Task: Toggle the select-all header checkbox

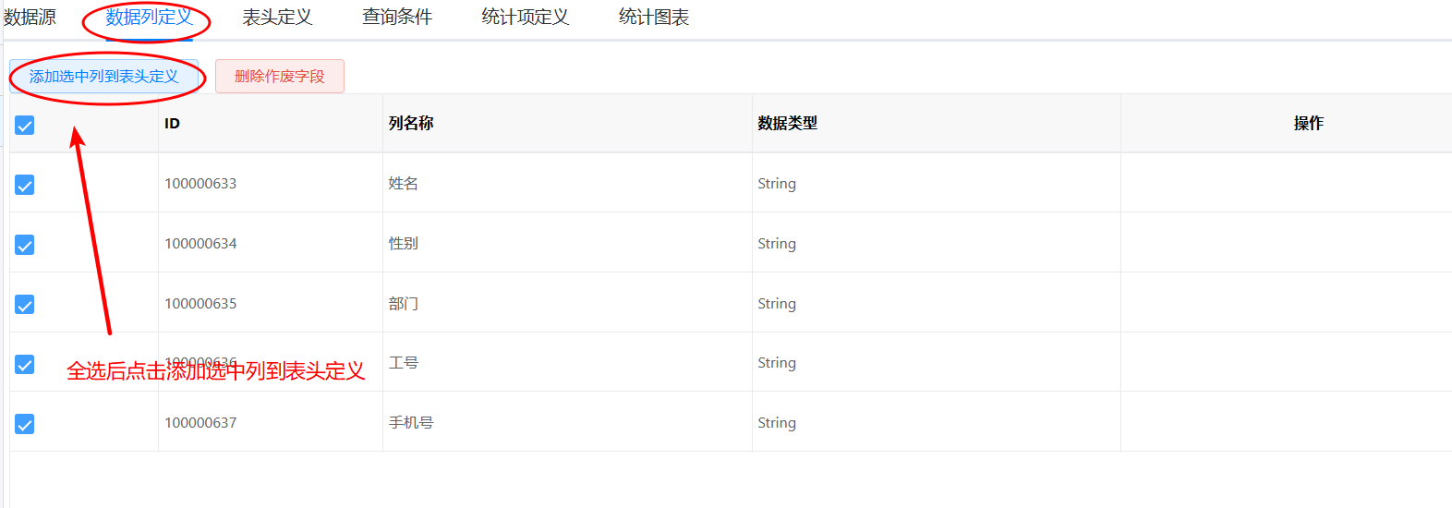Action: 25,125
